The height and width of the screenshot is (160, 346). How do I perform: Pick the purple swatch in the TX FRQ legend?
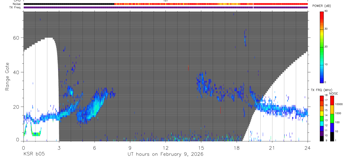click(x=322, y=133)
